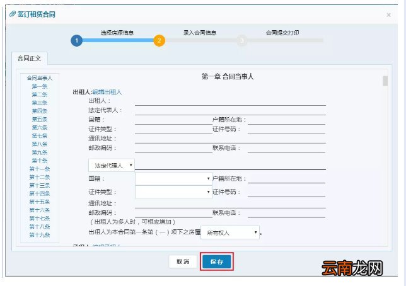The image size is (406, 286).
Task: Jump to 合同当事人 in the side list
Action: pyautogui.click(x=40, y=78)
